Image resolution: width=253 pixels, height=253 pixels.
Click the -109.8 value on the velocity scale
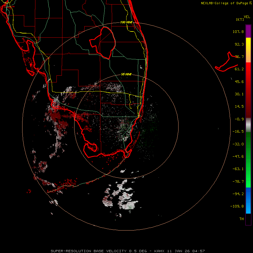pyautogui.click(x=237, y=206)
